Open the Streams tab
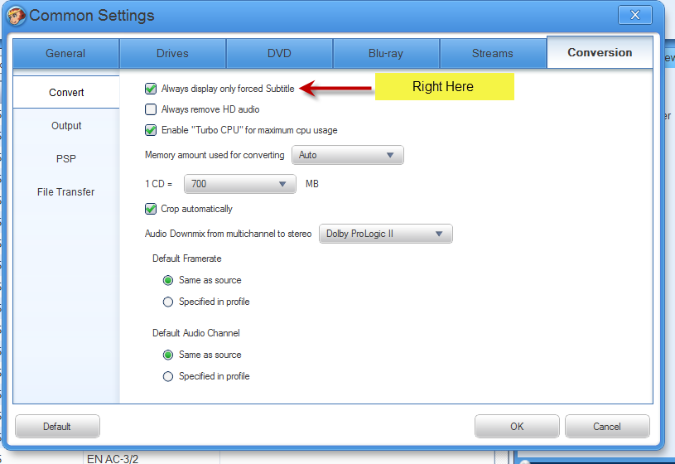The image size is (675, 464). (493, 53)
